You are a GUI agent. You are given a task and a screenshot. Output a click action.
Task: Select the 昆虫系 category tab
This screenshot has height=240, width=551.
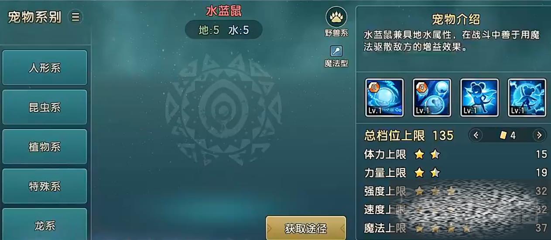(x=45, y=107)
